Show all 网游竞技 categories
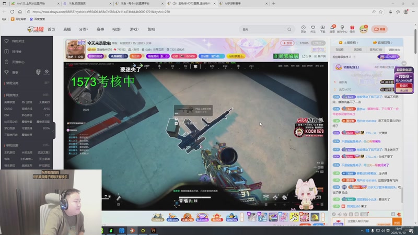 [46, 95]
